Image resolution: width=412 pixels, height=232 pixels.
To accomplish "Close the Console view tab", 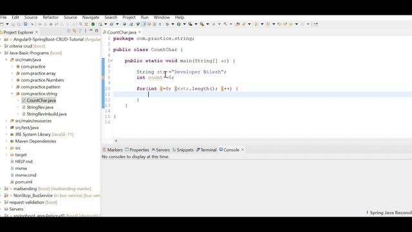I will [243, 150].
